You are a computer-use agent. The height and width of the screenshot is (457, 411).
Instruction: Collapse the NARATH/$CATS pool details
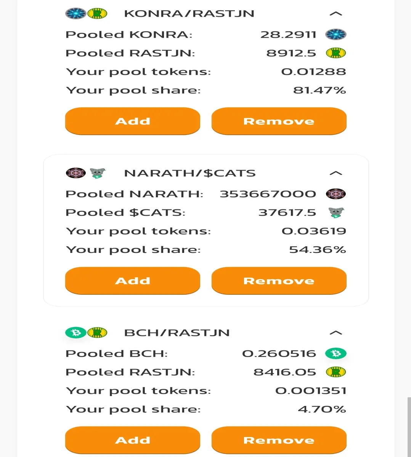pyautogui.click(x=336, y=173)
